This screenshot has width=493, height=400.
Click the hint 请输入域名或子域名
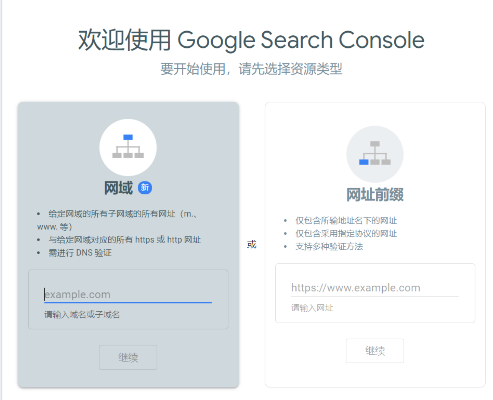tap(82, 315)
